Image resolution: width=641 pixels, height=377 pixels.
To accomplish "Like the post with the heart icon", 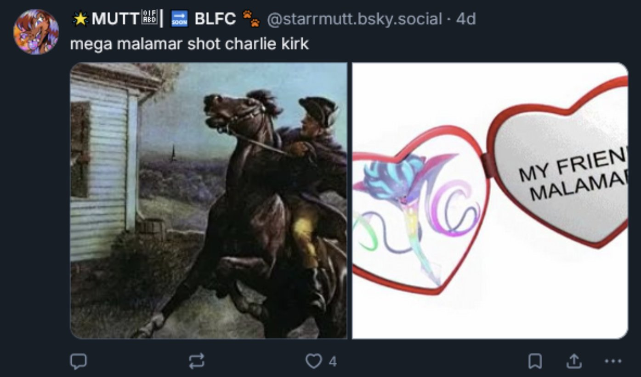I will (314, 362).
